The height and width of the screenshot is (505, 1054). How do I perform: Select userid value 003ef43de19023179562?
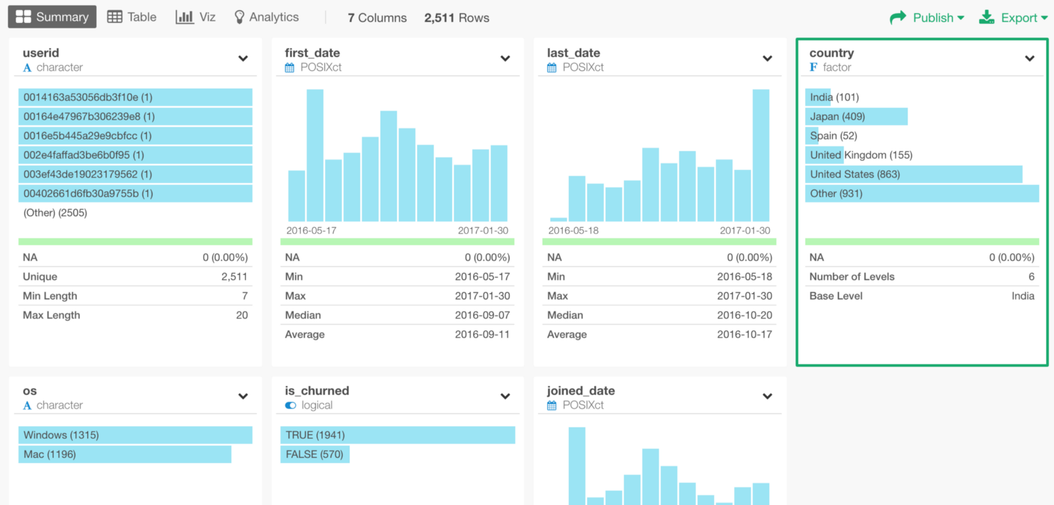click(x=135, y=174)
